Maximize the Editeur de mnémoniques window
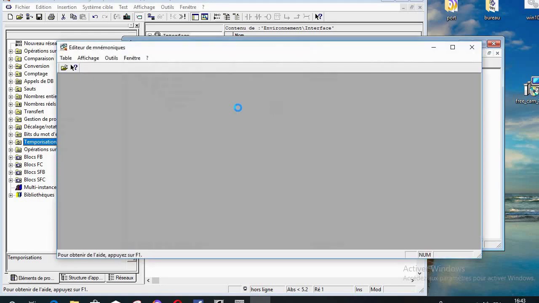 point(453,47)
